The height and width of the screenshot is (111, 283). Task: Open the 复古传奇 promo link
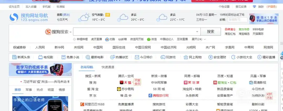(x=244, y=29)
